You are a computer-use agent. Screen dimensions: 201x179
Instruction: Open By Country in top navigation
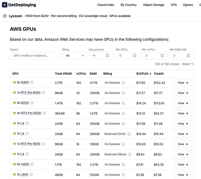tap(129, 5)
